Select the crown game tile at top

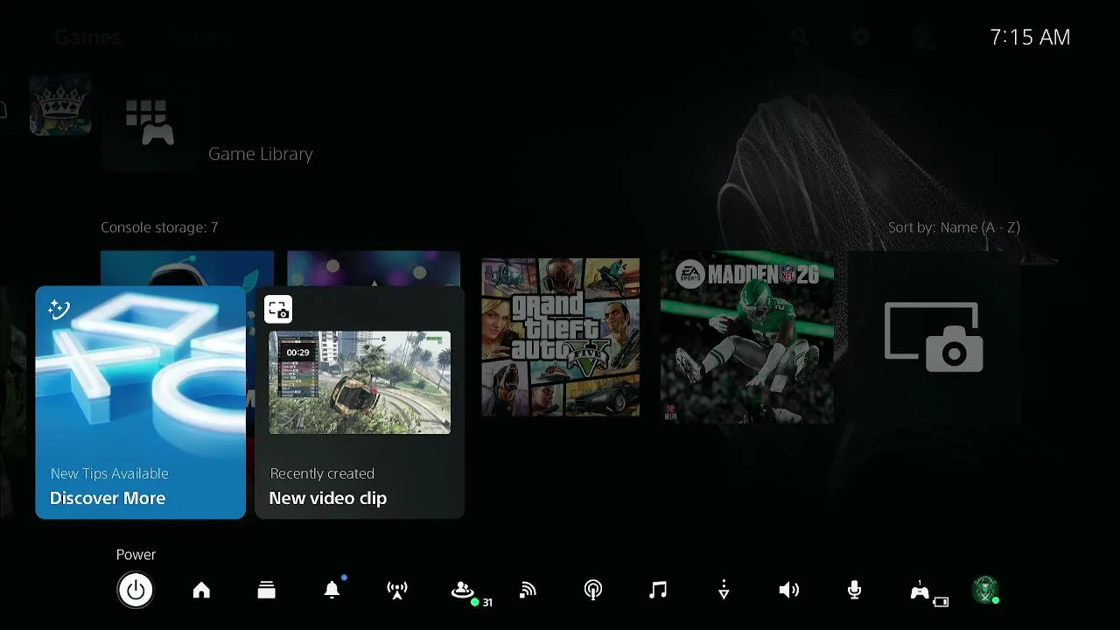click(60, 105)
